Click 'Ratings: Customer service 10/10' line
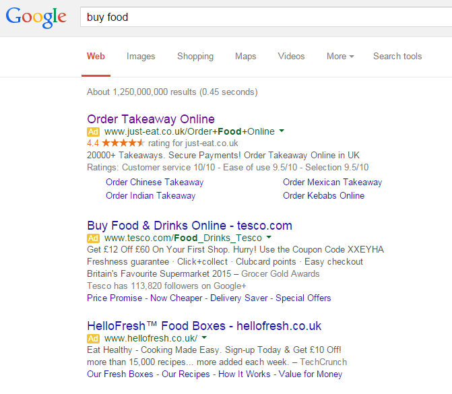 [x=228, y=168]
